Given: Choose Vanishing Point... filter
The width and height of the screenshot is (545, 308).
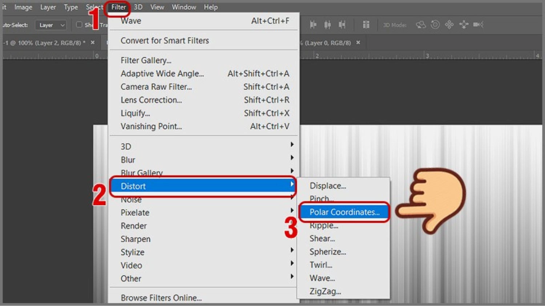Looking at the screenshot, I should tap(204, 126).
